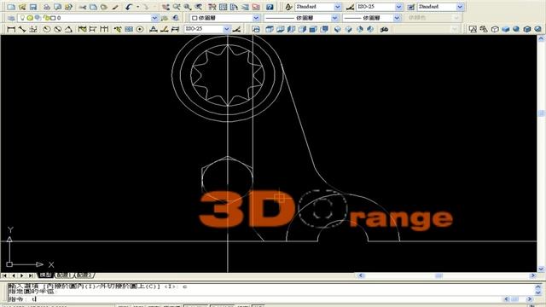Screen dimensions: 546x307
Task: Save the drawing with the Save icon
Action: point(33,7)
